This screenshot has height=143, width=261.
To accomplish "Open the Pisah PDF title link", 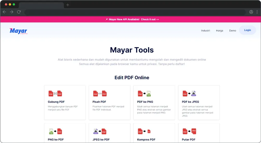I will click(x=99, y=102).
